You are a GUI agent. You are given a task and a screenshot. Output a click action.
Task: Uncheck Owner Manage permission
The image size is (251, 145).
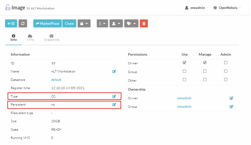click(x=205, y=63)
